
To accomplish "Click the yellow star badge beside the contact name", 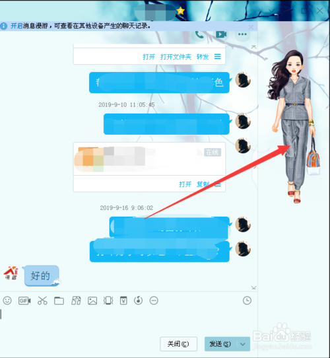I will (181, 11).
